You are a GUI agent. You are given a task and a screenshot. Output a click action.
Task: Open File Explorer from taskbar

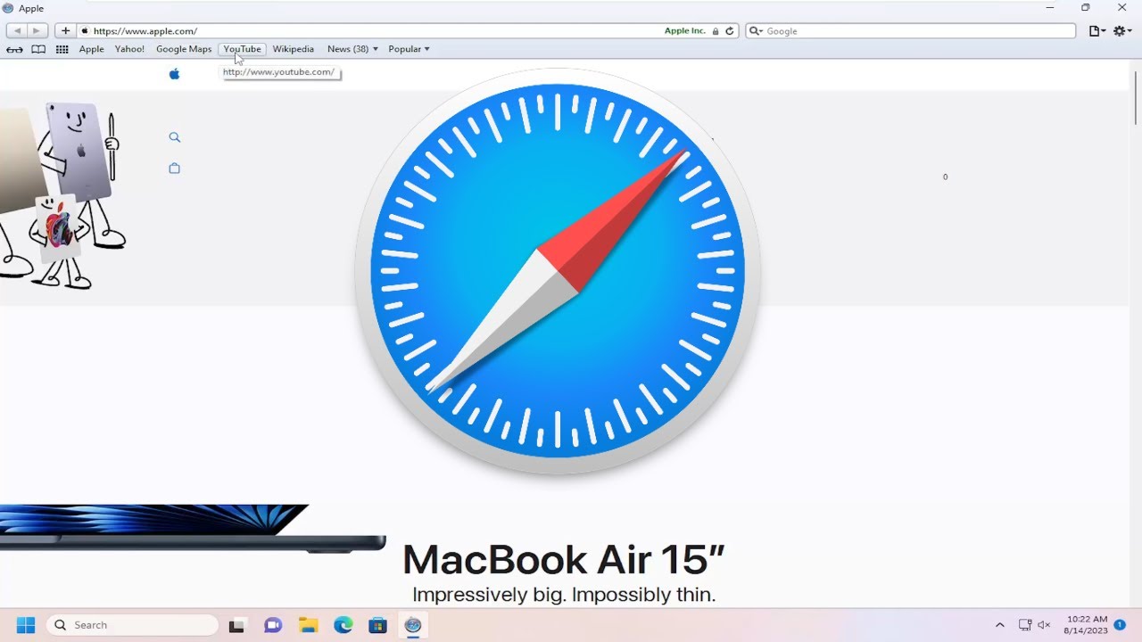308,626
